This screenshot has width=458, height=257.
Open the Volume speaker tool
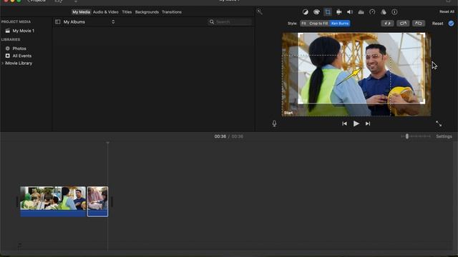(350, 12)
